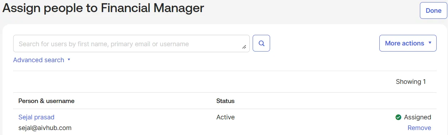
Task: Focus the user search input field
Action: (131, 44)
